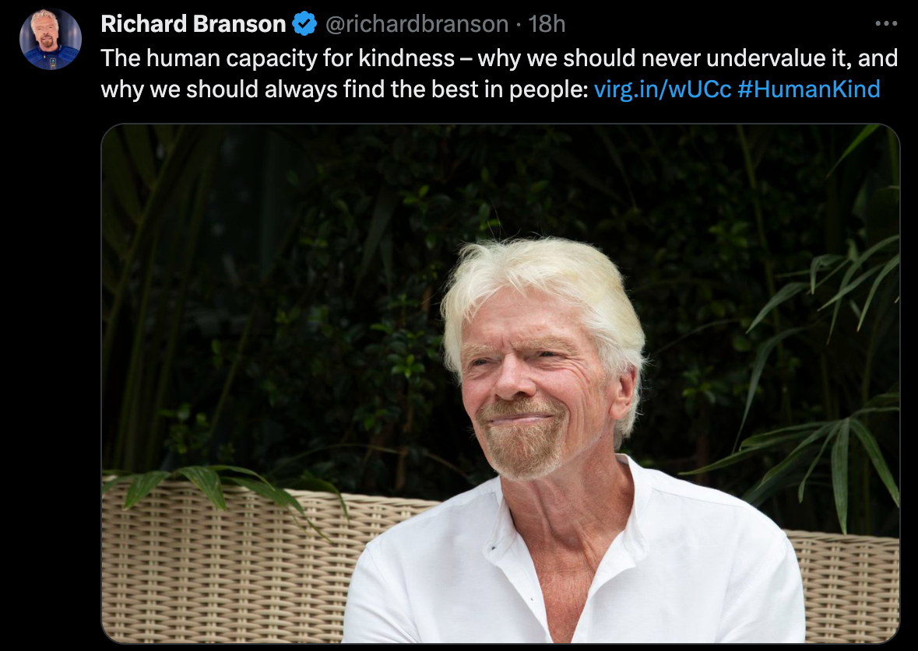The height and width of the screenshot is (651, 918).
Task: Open the #HumanKind hashtag
Action: click(x=809, y=89)
